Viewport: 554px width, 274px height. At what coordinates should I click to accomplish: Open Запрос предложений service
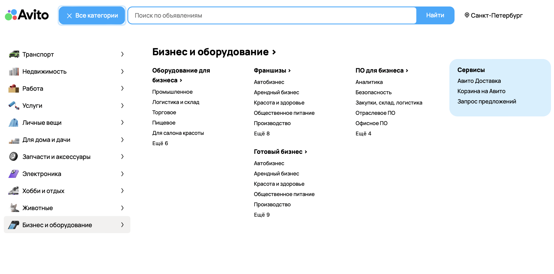(487, 102)
